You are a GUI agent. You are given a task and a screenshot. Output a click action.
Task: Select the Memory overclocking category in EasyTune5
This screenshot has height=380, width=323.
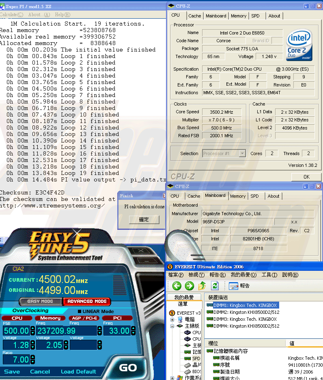pos(50,318)
